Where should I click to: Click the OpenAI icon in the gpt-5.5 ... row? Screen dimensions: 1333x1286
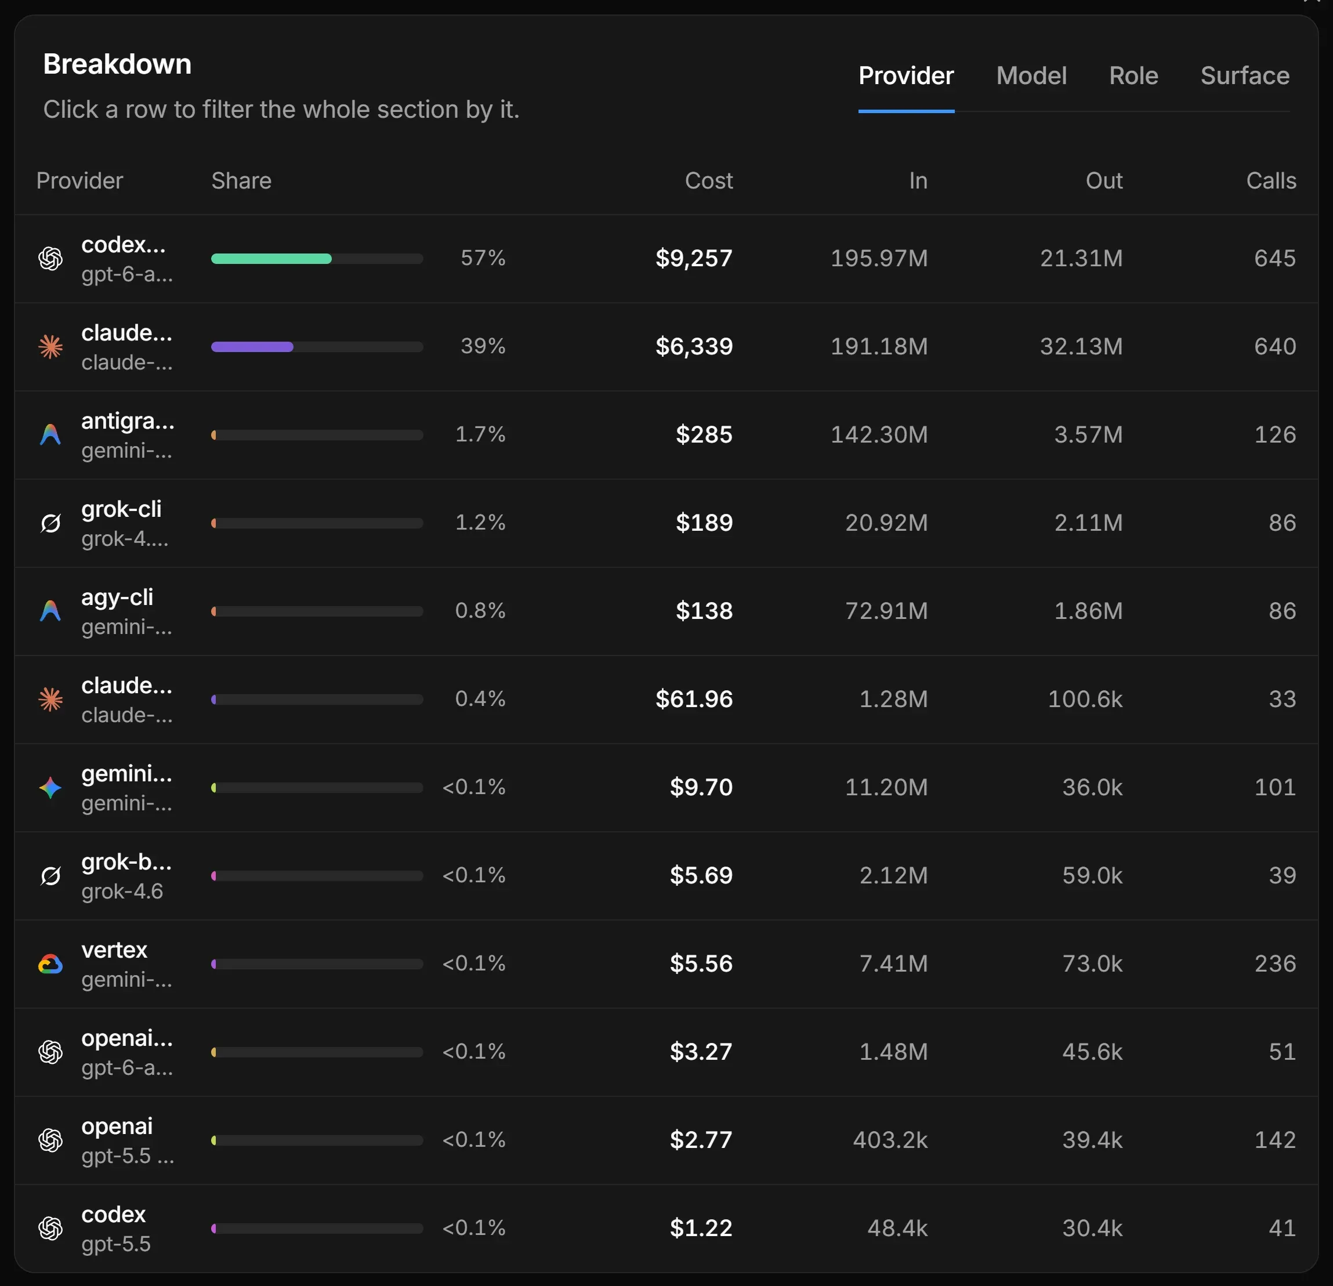tap(50, 1140)
